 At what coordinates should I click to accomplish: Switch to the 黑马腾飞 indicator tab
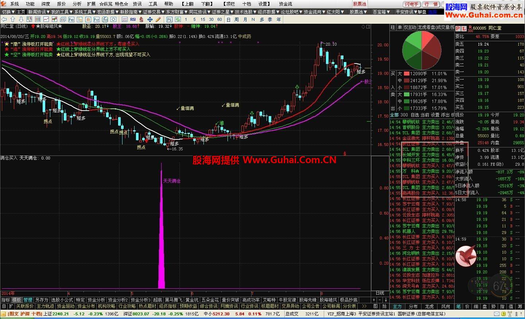[173, 300]
